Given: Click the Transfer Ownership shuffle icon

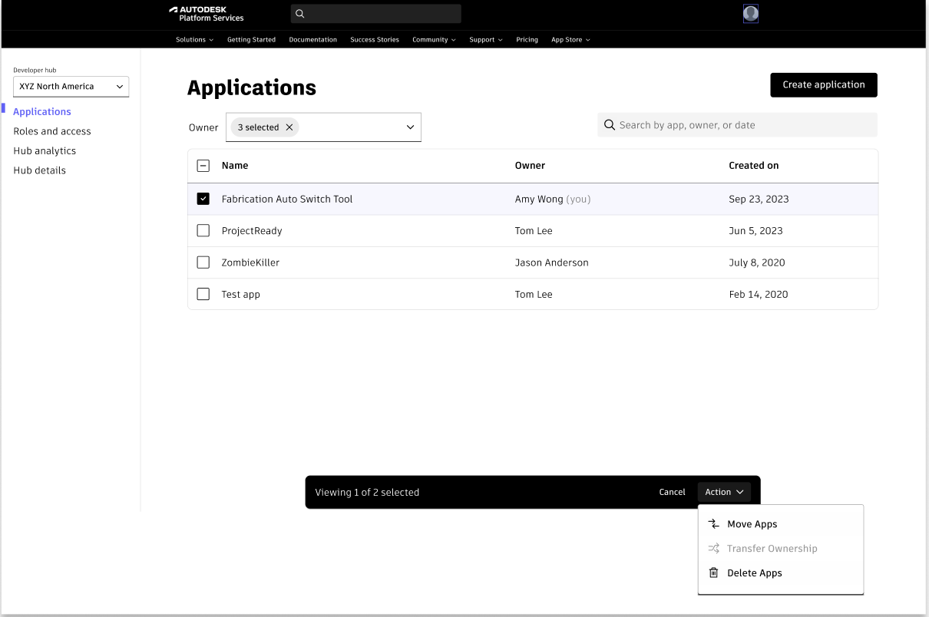Looking at the screenshot, I should pyautogui.click(x=713, y=549).
